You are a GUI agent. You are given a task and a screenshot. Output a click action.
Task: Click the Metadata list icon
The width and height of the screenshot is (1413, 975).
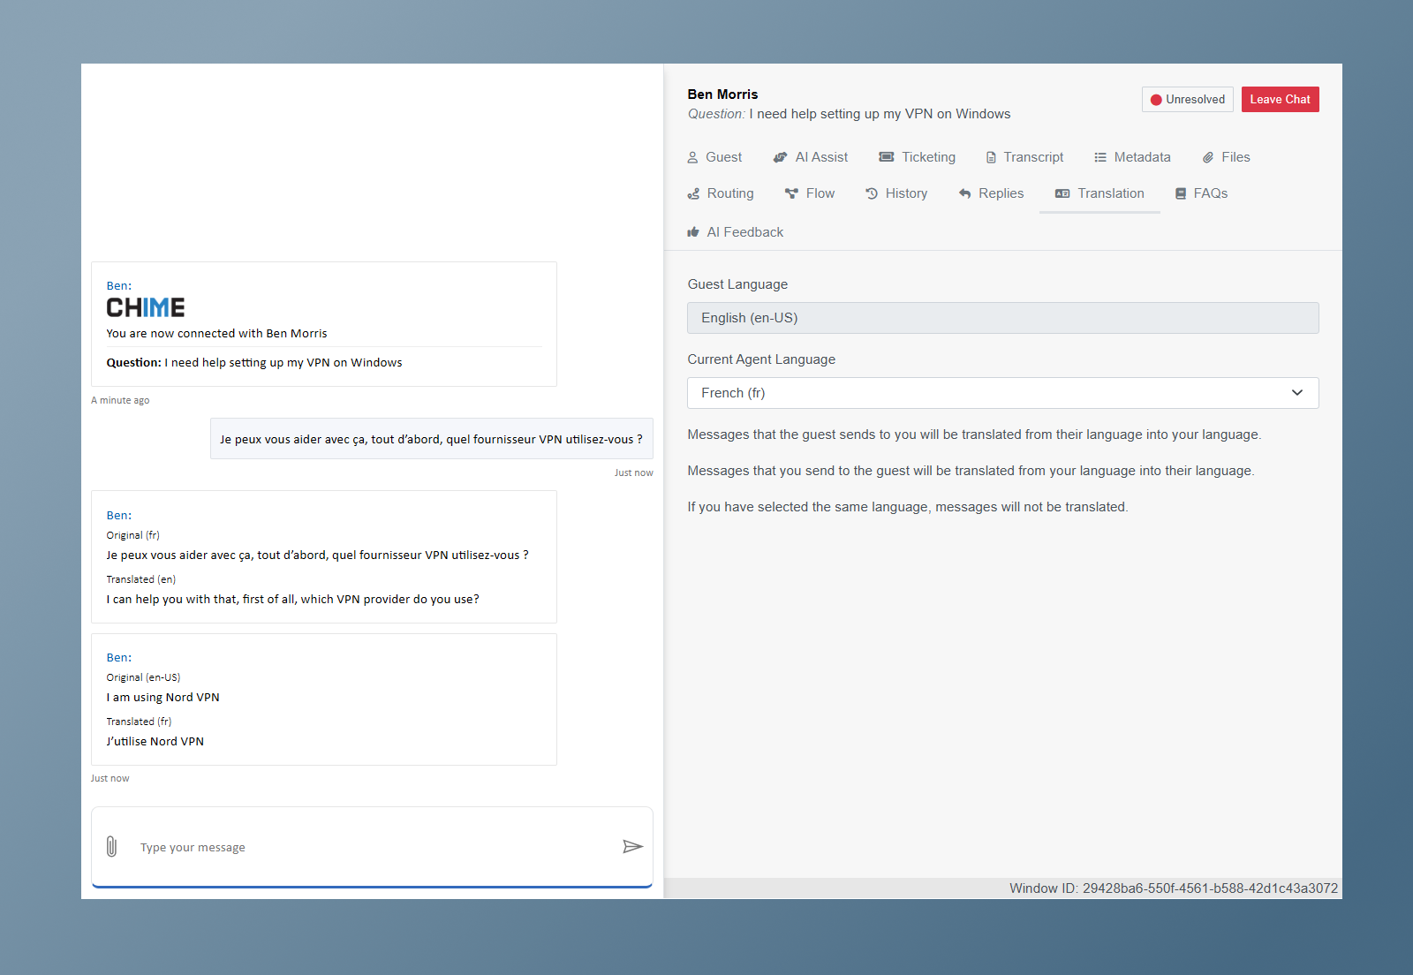pyautogui.click(x=1100, y=157)
